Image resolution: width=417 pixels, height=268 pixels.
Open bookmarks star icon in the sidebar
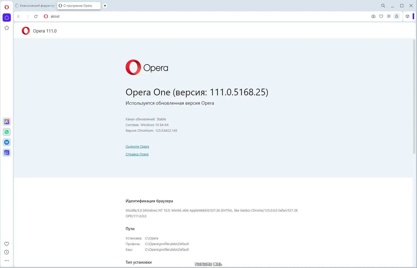tap(7, 28)
